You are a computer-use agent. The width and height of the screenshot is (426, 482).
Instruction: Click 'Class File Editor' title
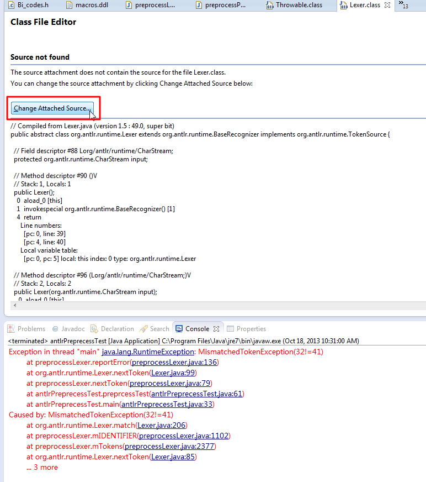click(x=43, y=22)
